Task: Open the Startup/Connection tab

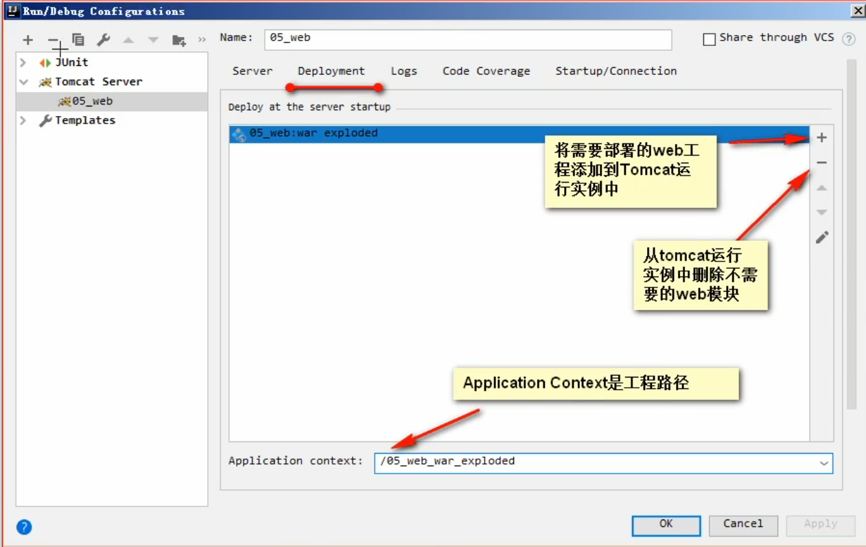Action: pyautogui.click(x=616, y=71)
